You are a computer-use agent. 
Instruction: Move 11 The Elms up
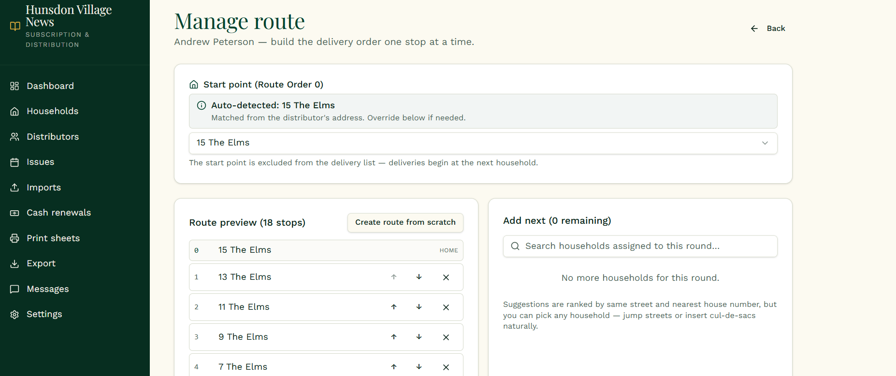(394, 307)
